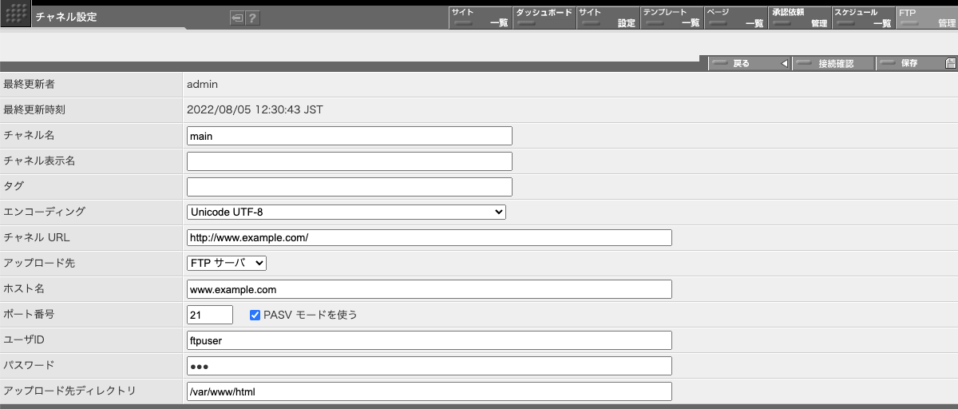This screenshot has width=958, height=409.
Task: Go to the ダッシュボード tab
Action: (x=544, y=18)
